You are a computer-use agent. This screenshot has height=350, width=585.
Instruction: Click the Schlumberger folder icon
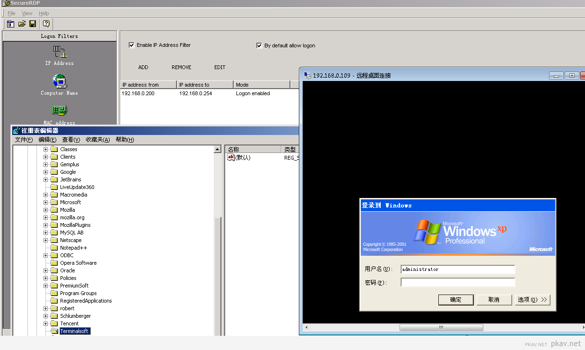pyautogui.click(x=54, y=316)
